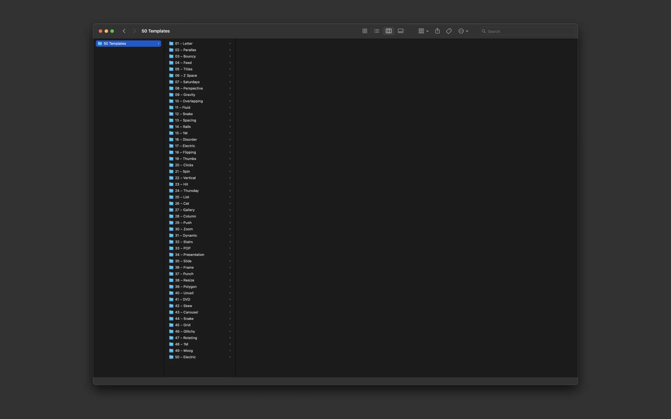This screenshot has height=419, width=671.
Task: Switch to gallery view in toolbar
Action: 401,31
